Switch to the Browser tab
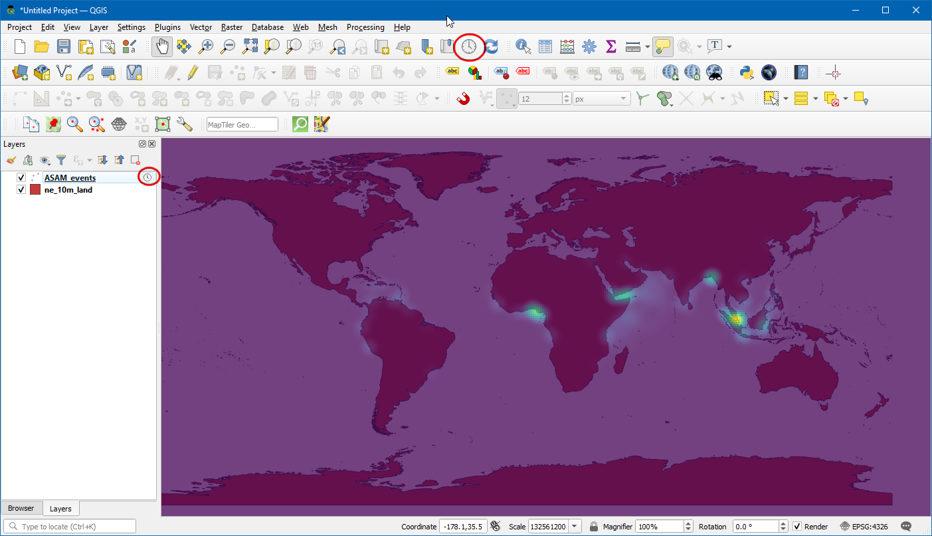Viewport: 932px width, 536px height. pyautogui.click(x=21, y=508)
